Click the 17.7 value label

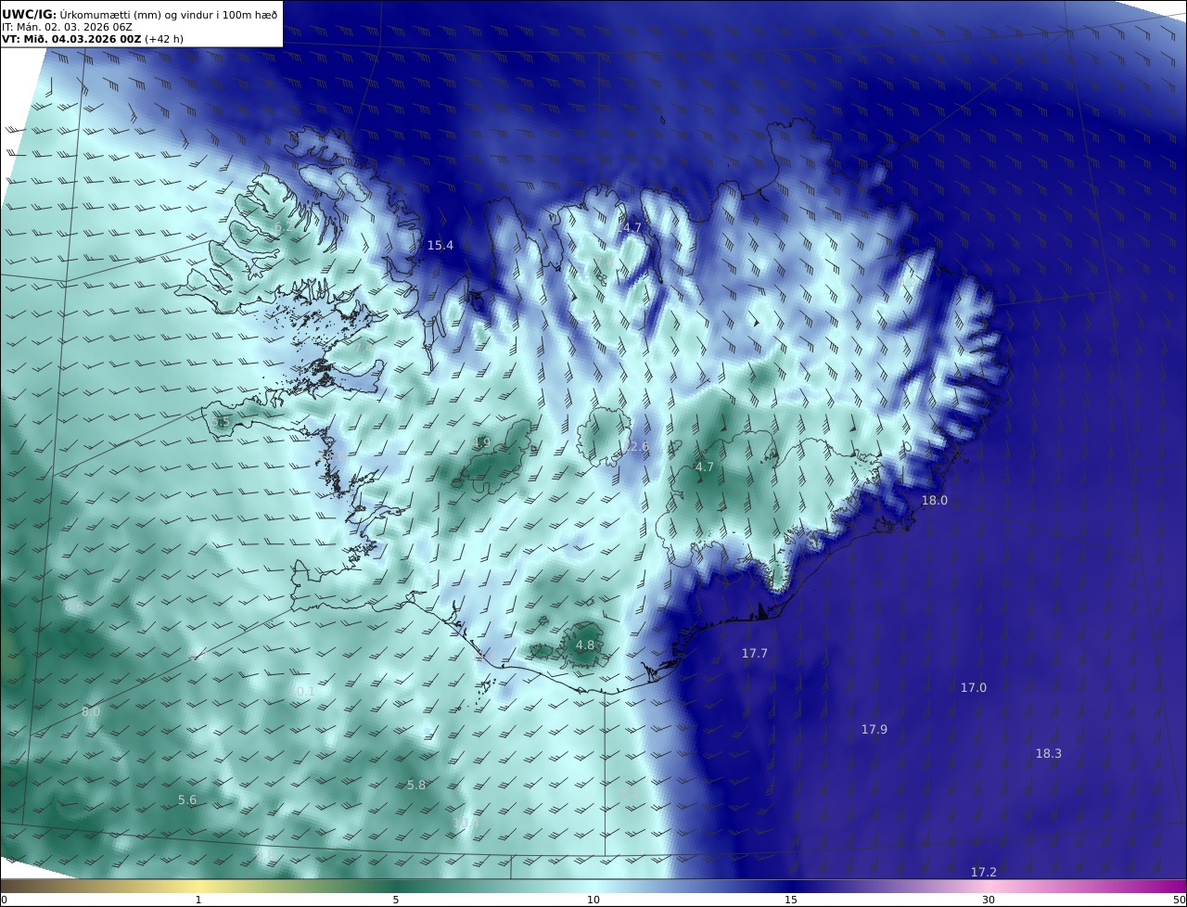[x=755, y=654]
